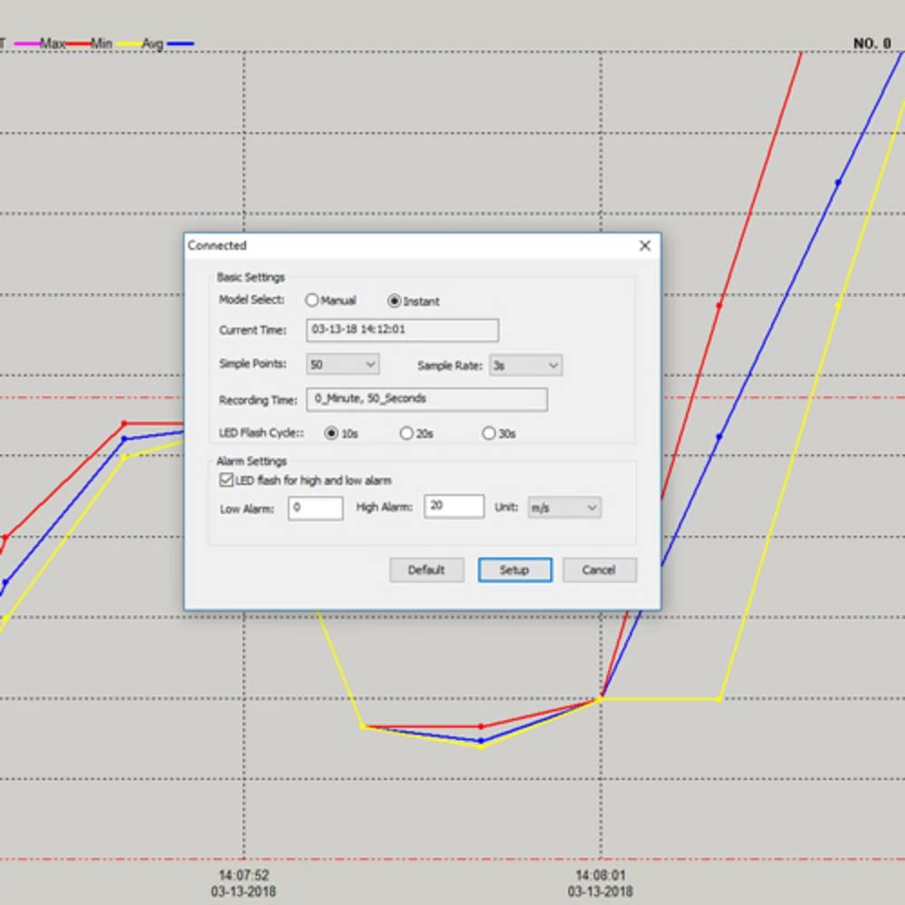Click the Min label in chart legend
The image size is (905, 905).
pyautogui.click(x=101, y=43)
